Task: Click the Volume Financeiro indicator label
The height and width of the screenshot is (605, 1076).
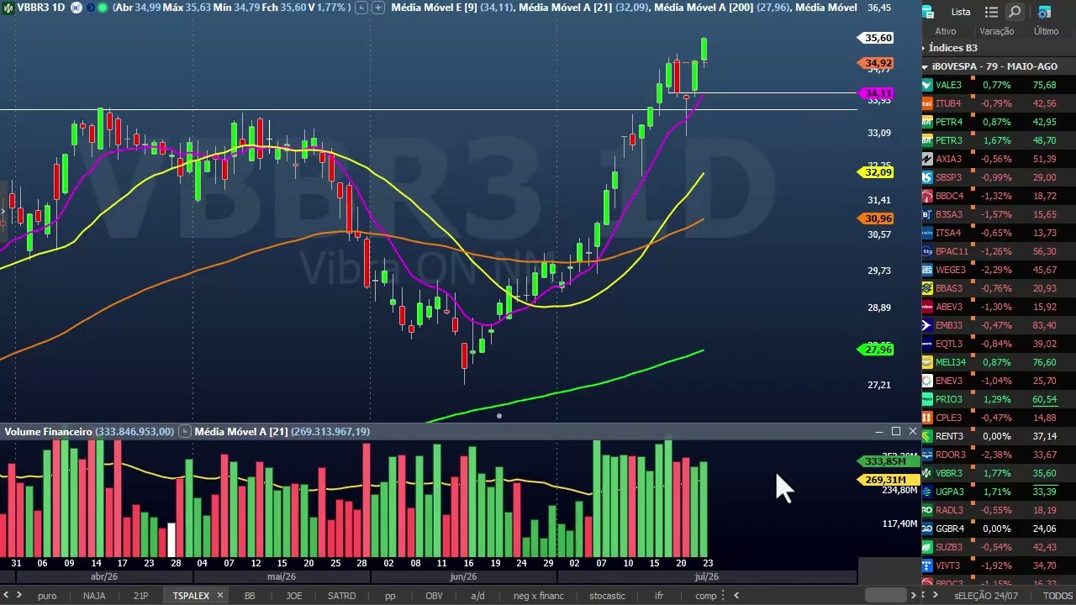Action: coord(48,431)
